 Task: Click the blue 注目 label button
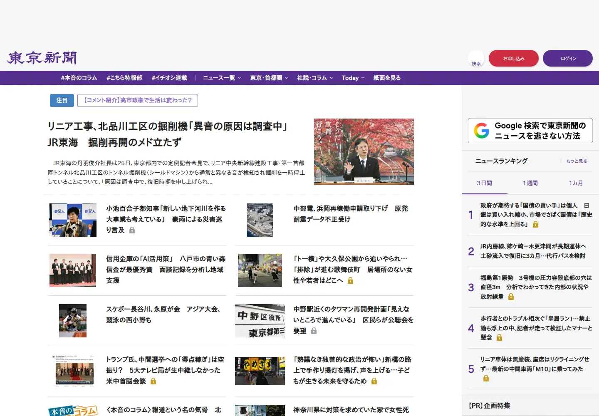(62, 100)
